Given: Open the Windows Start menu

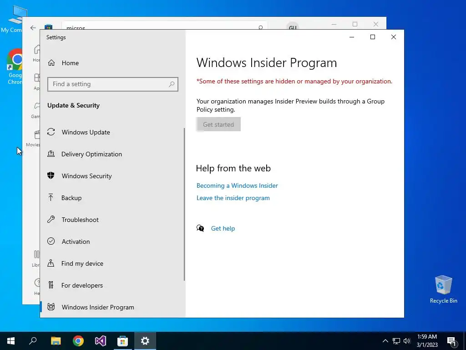Looking at the screenshot, I should pos(11,341).
